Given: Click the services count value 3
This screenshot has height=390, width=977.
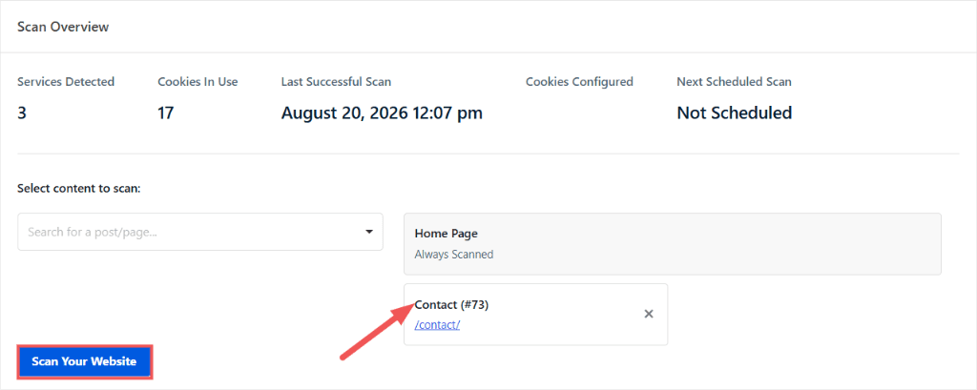Looking at the screenshot, I should [x=22, y=113].
